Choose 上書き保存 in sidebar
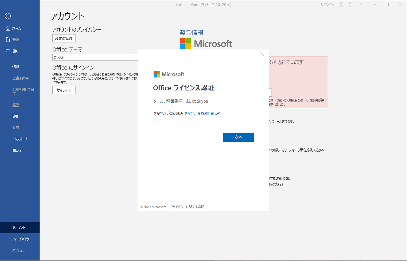Screen dimensions: 407x261 click(20, 78)
